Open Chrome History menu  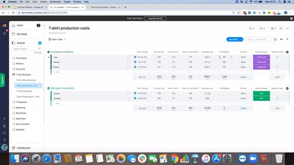[43, 2]
